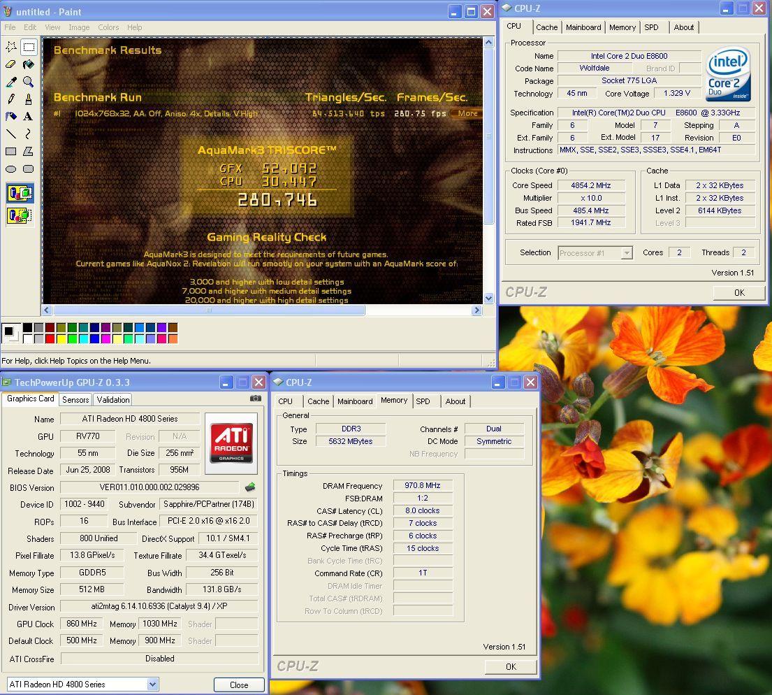This screenshot has height=695, width=772.
Task: Open About tab in the CPU-Z memory window
Action: pyautogui.click(x=455, y=401)
